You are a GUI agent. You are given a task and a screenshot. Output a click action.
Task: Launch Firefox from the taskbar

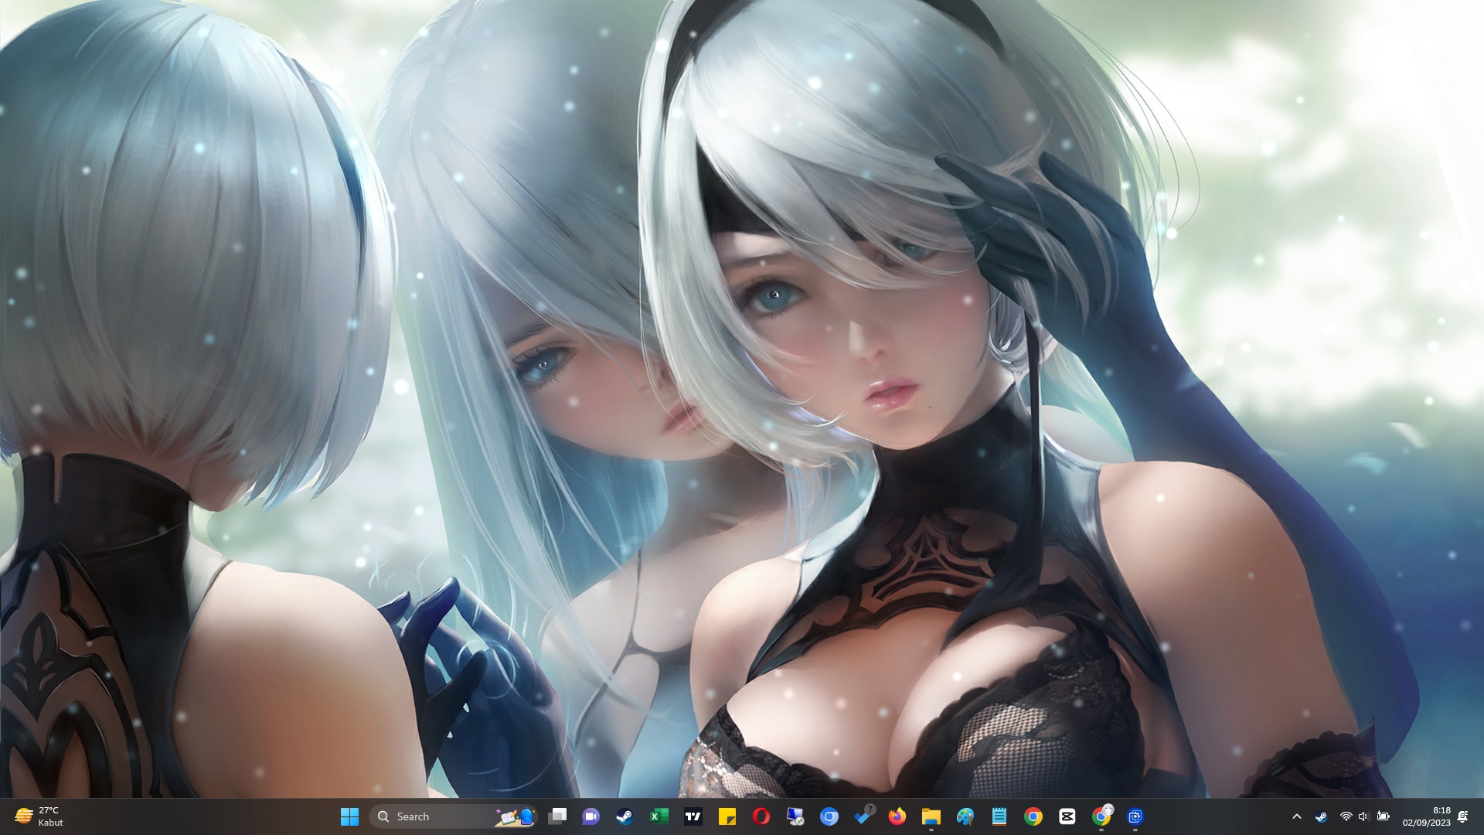coord(897,816)
